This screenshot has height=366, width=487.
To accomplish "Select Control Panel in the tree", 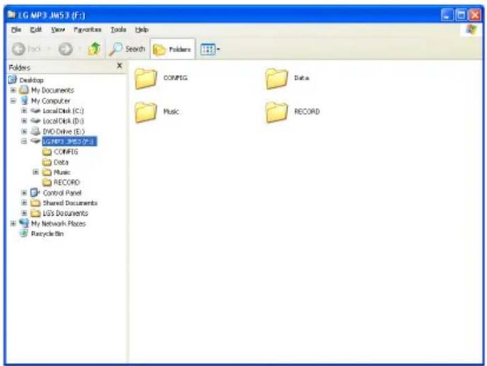I will point(62,193).
